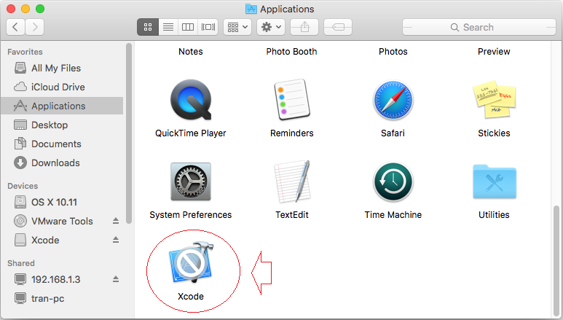The image size is (563, 320).
Task: Switch to Cover Flow view
Action: (208, 27)
